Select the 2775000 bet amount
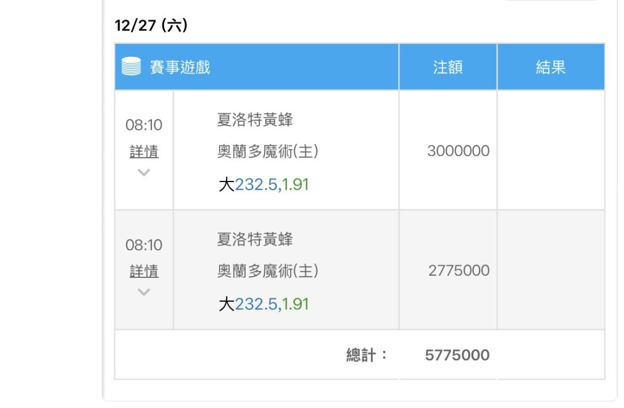The height and width of the screenshot is (408, 624). [x=458, y=270]
